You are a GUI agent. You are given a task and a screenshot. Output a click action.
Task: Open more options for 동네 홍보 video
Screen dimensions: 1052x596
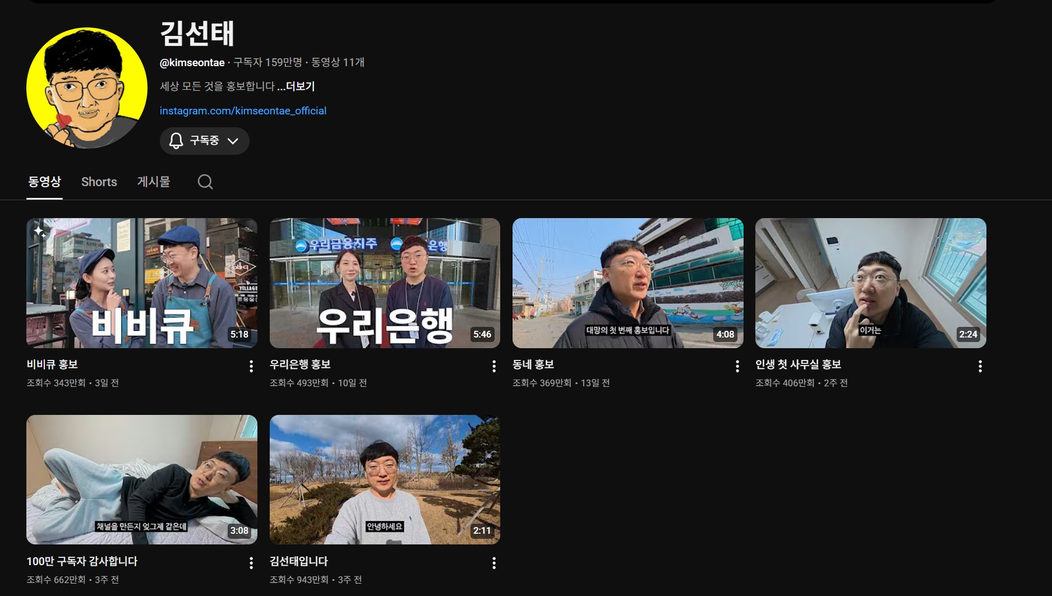tap(737, 366)
